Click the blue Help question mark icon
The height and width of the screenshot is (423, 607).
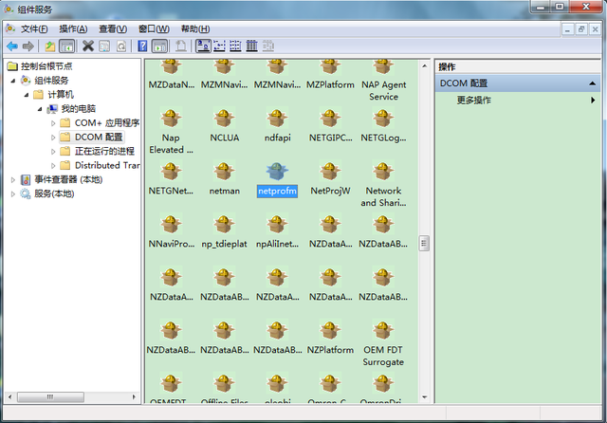142,46
